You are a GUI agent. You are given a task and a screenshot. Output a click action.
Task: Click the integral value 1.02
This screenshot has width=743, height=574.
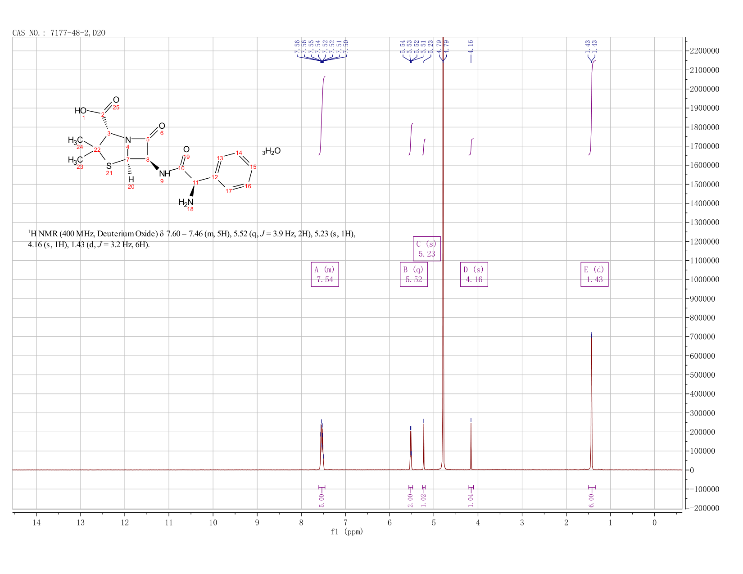423,500
